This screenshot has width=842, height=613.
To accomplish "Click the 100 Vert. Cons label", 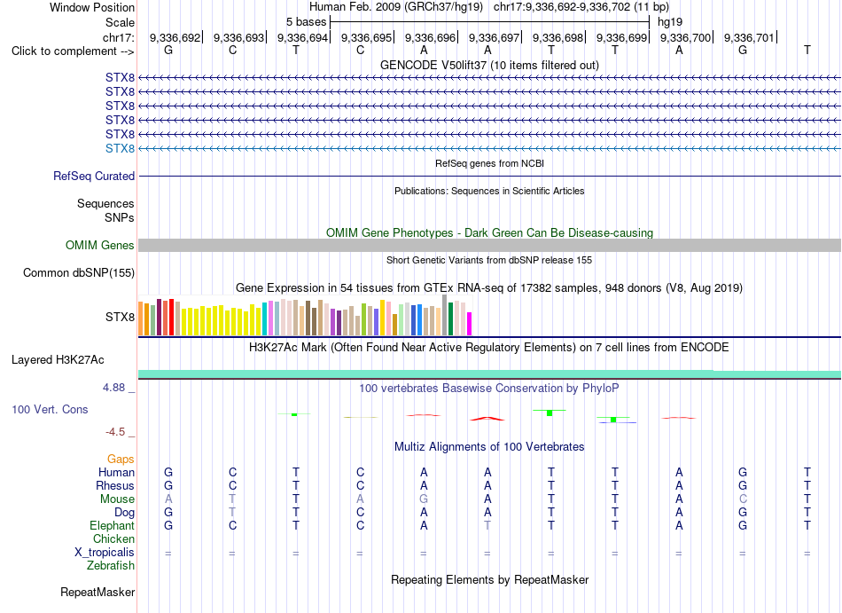I will click(50, 409).
